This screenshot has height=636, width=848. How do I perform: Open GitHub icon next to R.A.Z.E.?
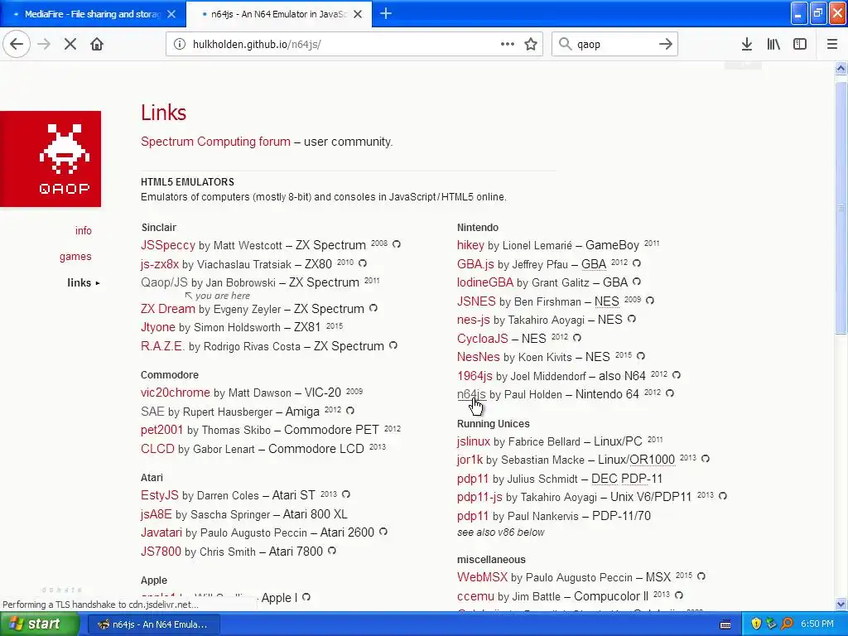(393, 345)
